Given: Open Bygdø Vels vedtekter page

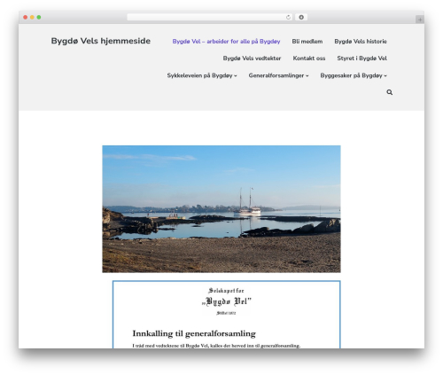Looking at the screenshot, I should (x=252, y=59).
